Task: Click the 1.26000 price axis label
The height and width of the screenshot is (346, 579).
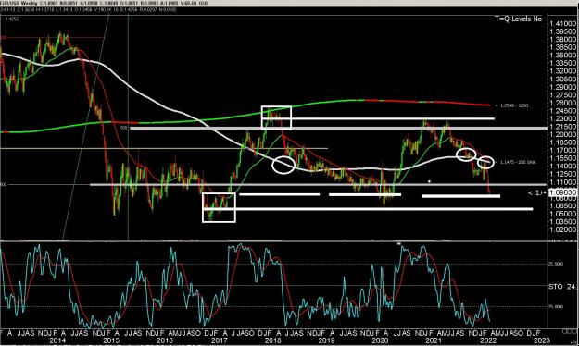Action: pos(563,104)
